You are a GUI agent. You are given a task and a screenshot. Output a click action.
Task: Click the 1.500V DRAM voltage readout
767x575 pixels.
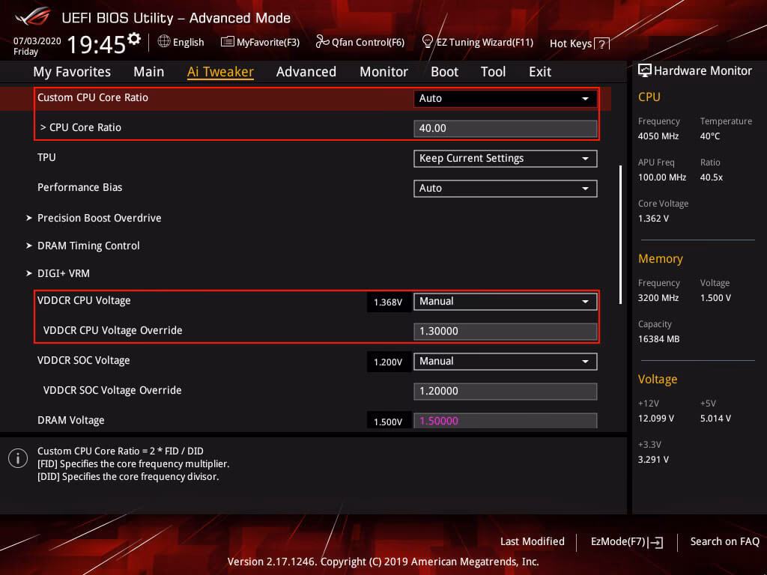point(388,422)
